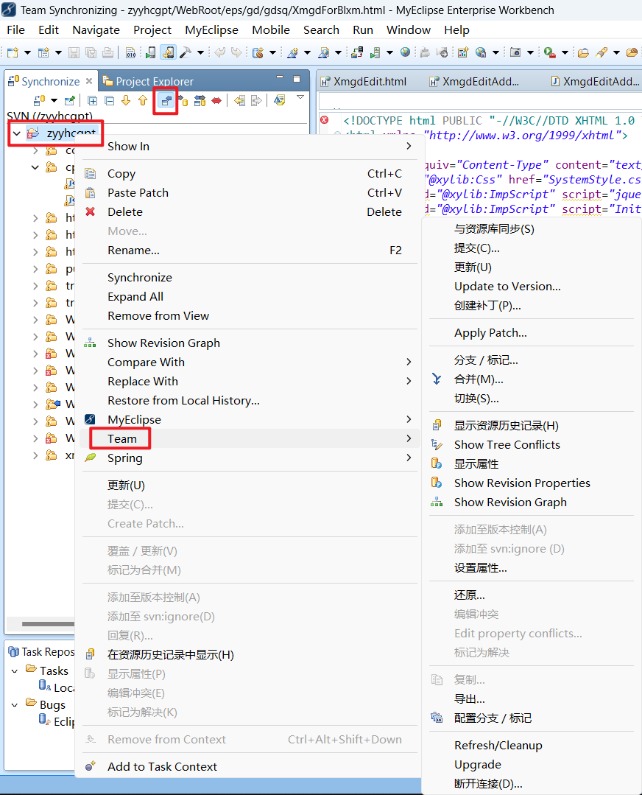Click the Save toolbar icon
The width and height of the screenshot is (642, 795).
pos(74,52)
